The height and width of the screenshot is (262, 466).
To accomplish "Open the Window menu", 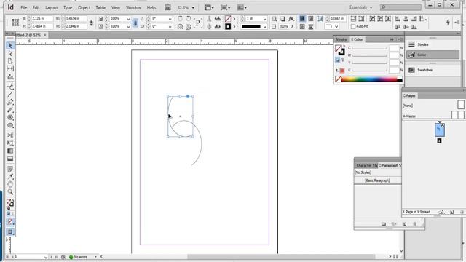I will coord(133,7).
